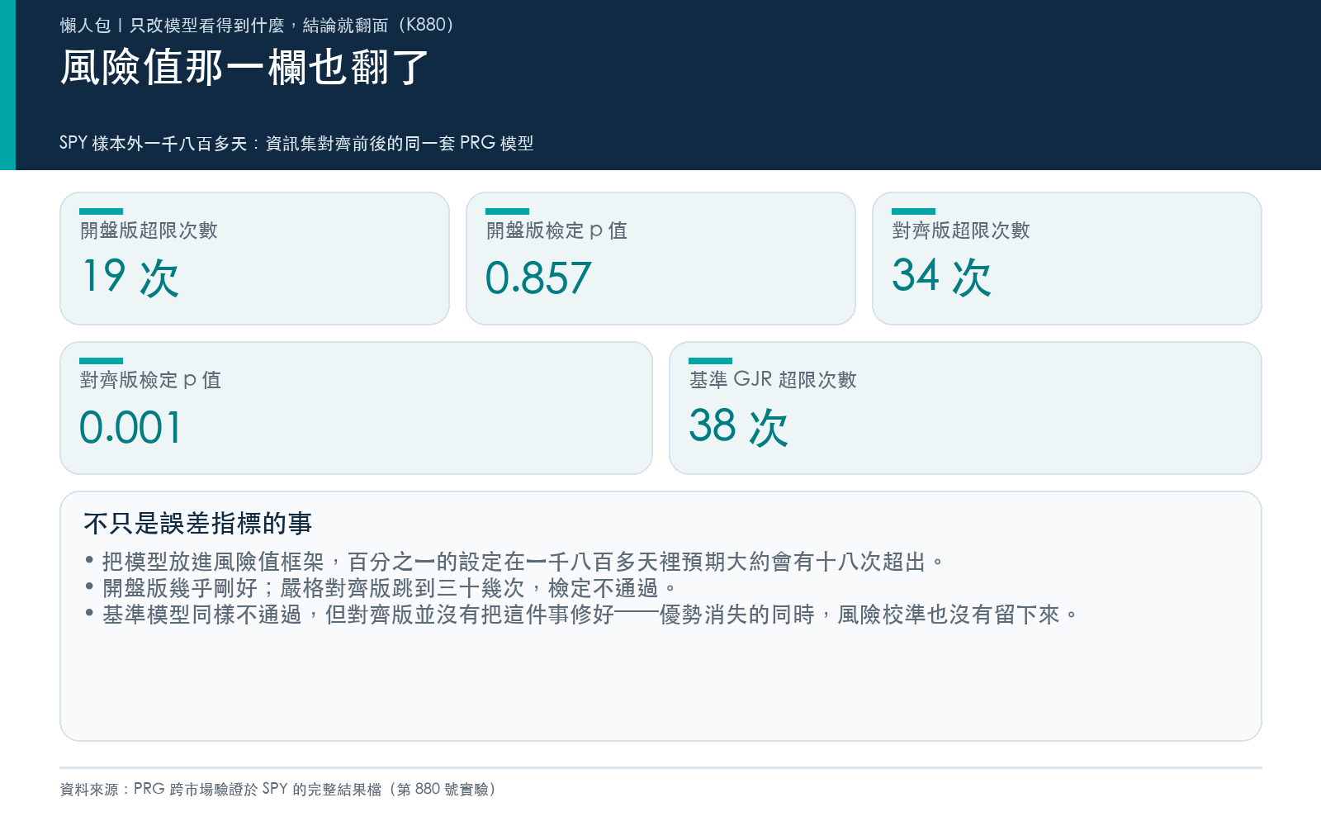Select the value 0.001
This screenshot has width=1321, height=826.
[x=130, y=428]
